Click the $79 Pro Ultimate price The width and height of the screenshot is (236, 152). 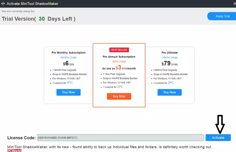[x=166, y=64]
